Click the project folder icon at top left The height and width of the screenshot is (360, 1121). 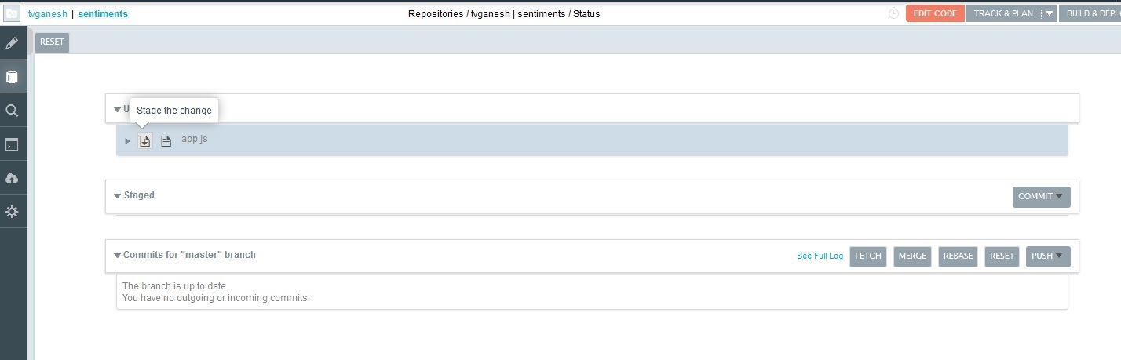pyautogui.click(x=12, y=13)
